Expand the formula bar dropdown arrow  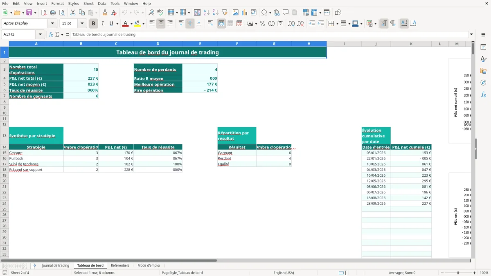[x=472, y=35]
